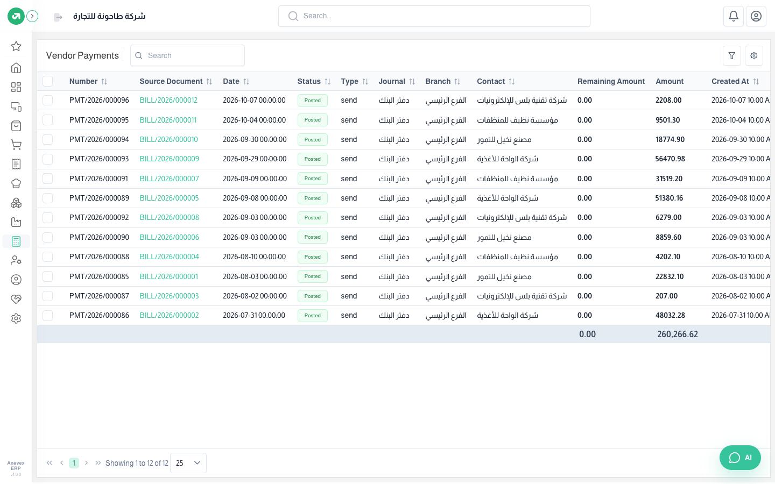775x484 pixels.
Task: Open the favorites star in sidebar
Action: point(16,46)
